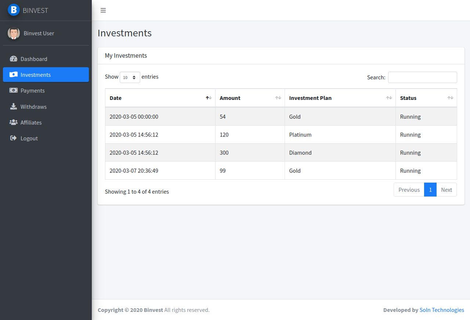Go to the Previous page
This screenshot has height=320, width=470.
coord(409,190)
